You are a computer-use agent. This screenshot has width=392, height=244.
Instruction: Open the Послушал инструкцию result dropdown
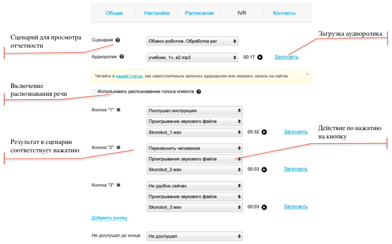click(194, 111)
